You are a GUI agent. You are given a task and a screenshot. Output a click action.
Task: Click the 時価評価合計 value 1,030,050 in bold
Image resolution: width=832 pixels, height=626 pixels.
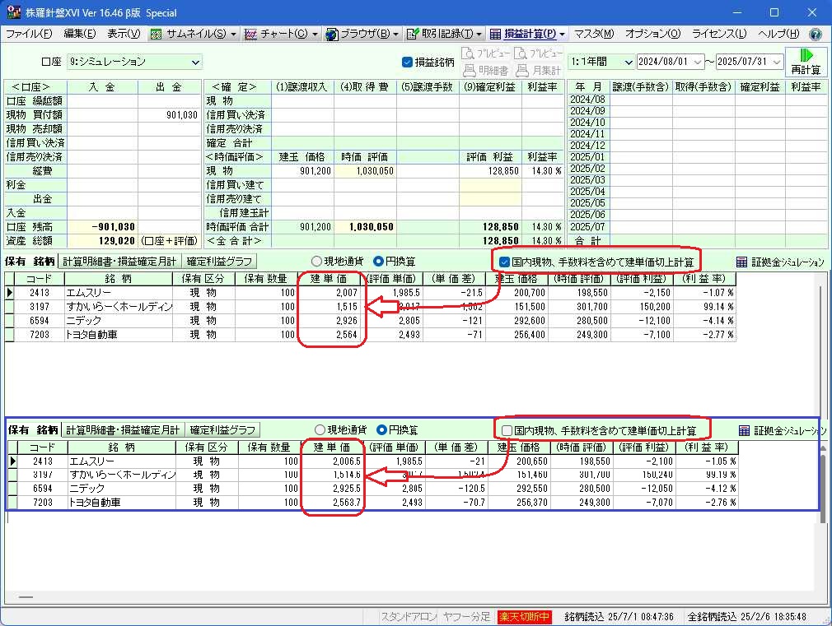[372, 227]
